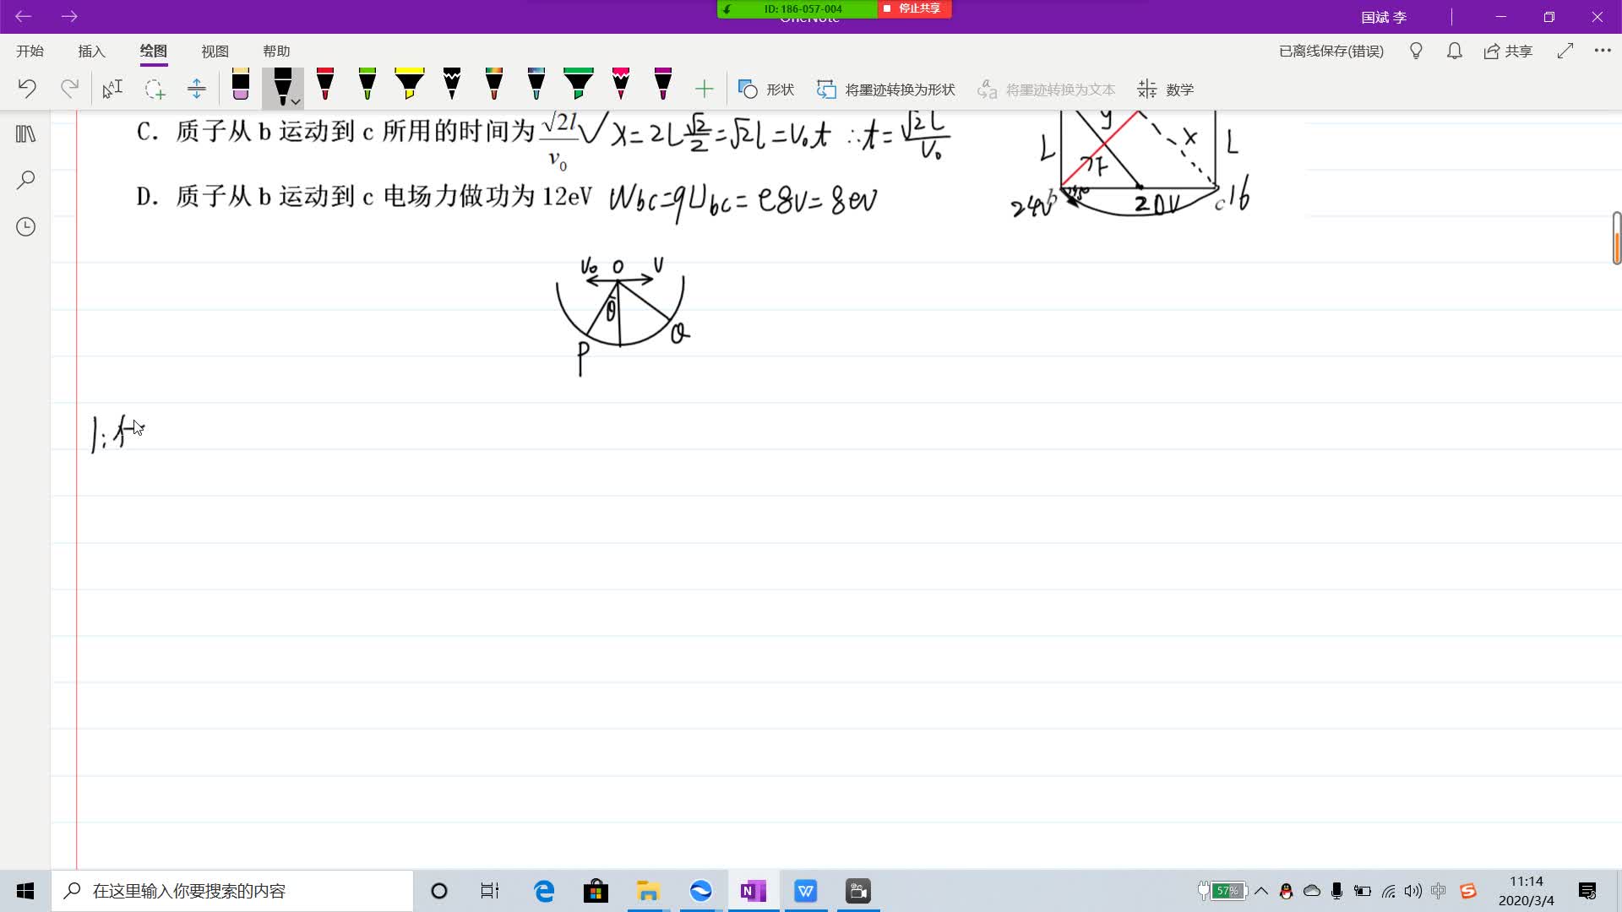Viewport: 1622px width, 912px height.
Task: Open the Math (数学) assistant
Action: [1166, 89]
